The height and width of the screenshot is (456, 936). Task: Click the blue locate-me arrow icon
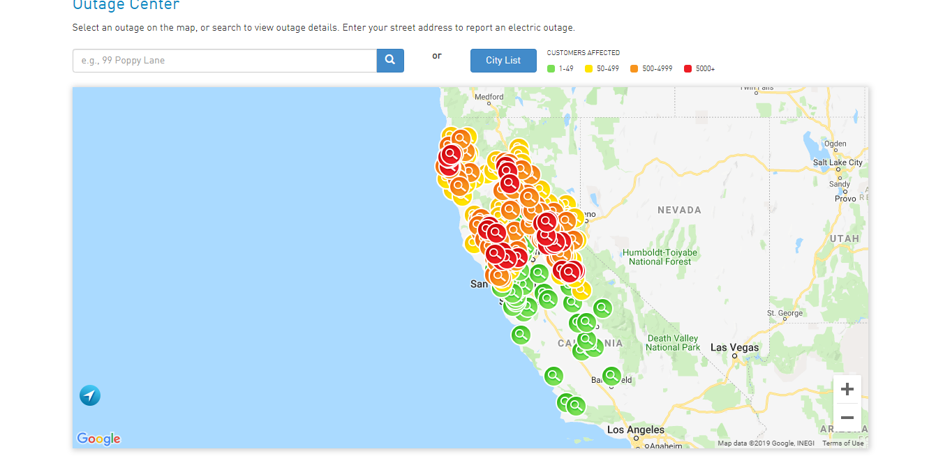(x=90, y=395)
